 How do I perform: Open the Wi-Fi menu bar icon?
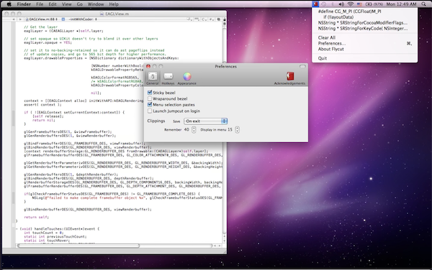(x=351, y=4)
